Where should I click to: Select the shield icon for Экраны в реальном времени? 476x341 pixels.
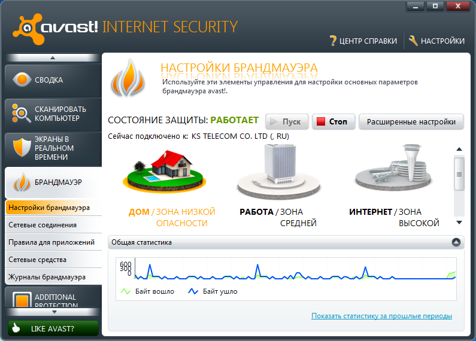tap(22, 147)
